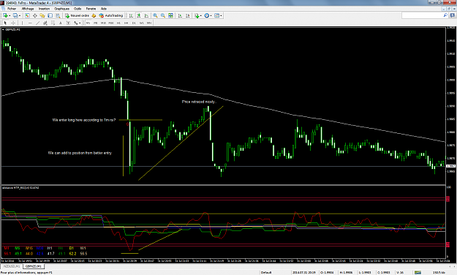Switch to M1 timeframe

point(88,23)
